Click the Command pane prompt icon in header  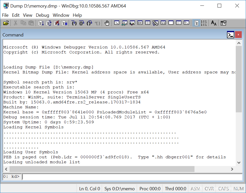click(x=230, y=35)
